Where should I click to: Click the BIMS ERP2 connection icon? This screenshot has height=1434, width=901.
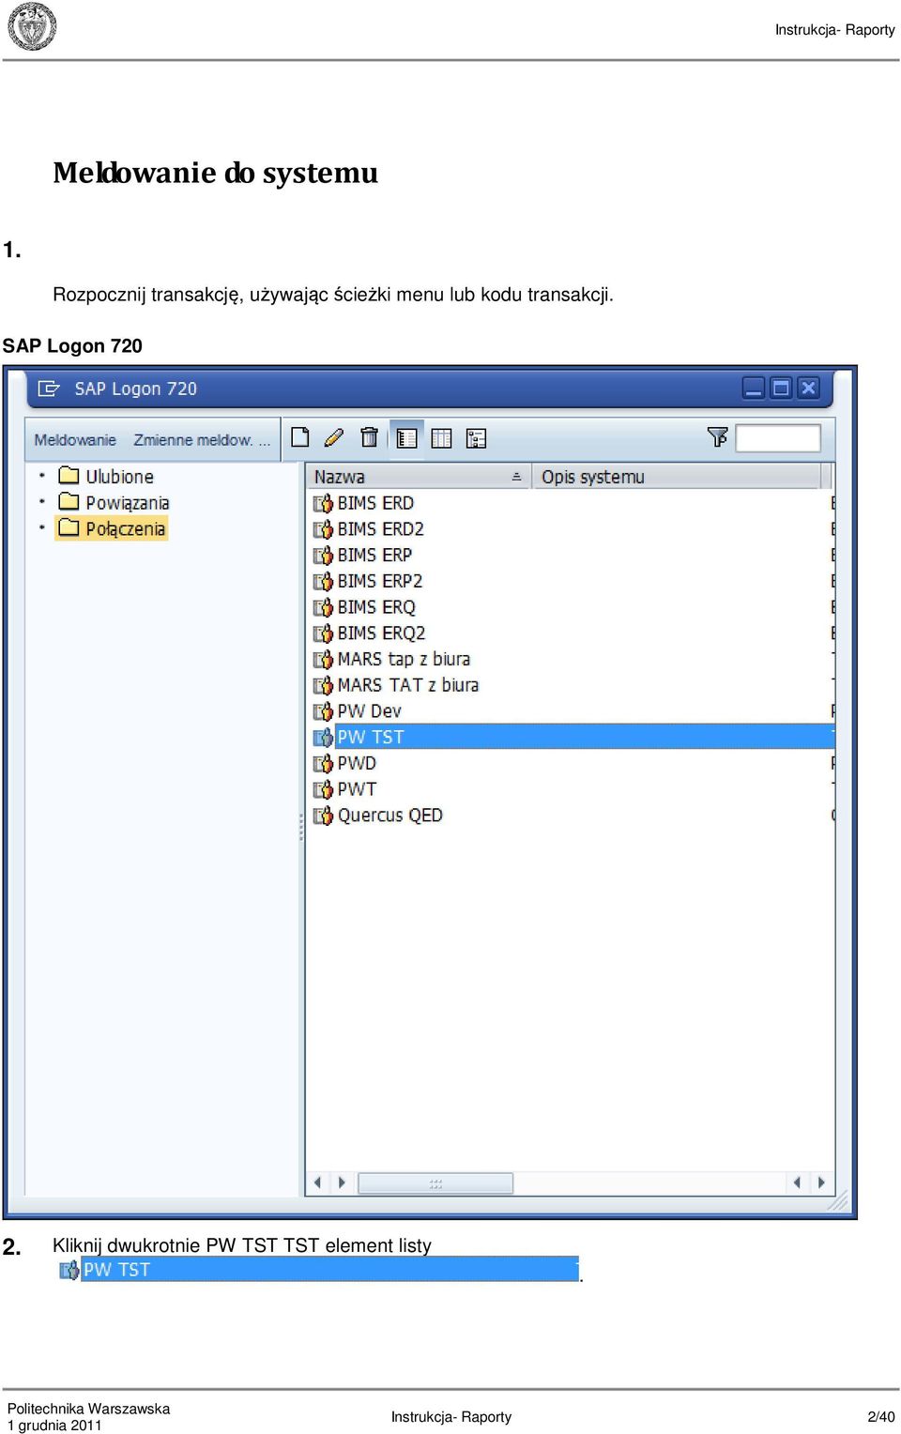323,582
